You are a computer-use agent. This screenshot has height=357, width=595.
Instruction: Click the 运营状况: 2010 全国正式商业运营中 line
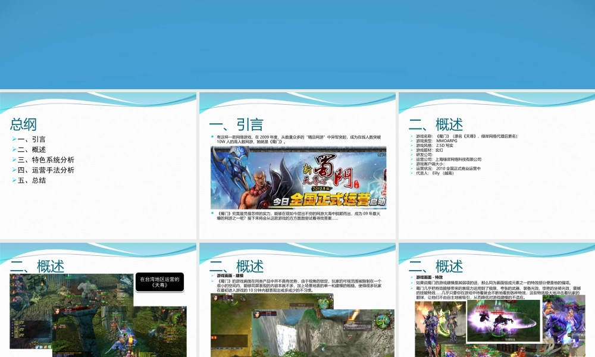coord(448,168)
